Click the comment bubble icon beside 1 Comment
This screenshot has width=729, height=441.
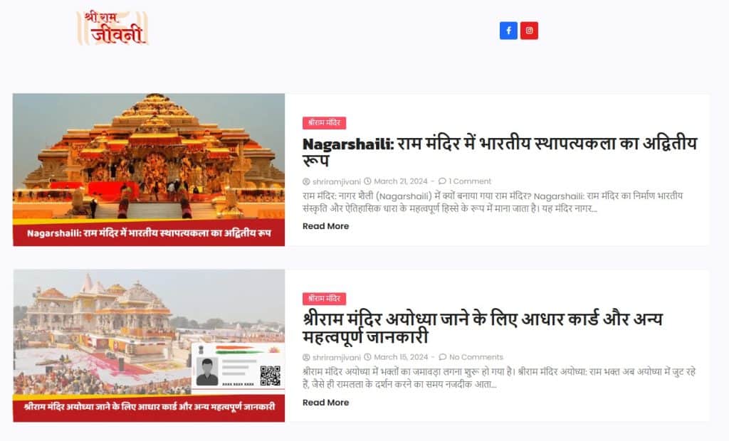coord(442,181)
